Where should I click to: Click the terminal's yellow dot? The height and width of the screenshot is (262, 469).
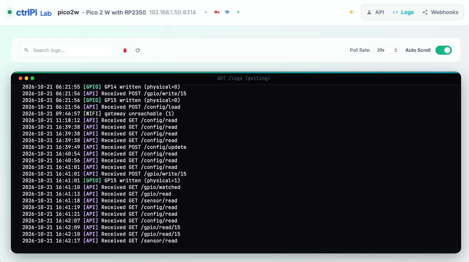tap(26, 78)
